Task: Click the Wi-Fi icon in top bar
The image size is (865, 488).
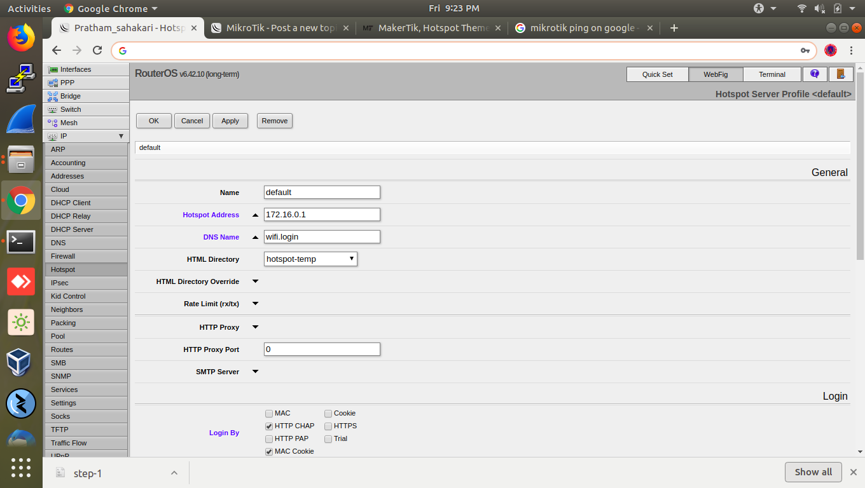Action: (x=802, y=8)
